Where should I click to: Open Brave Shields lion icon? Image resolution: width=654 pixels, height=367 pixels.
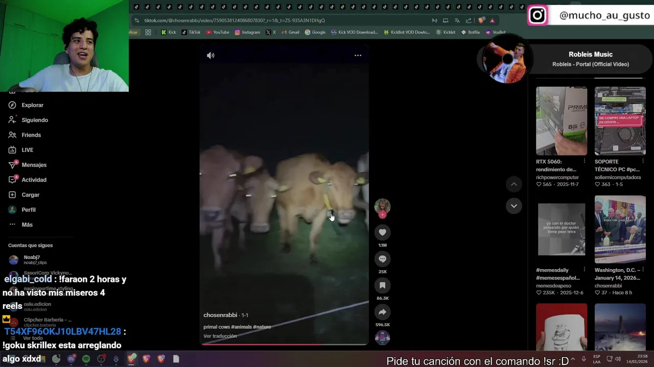click(x=481, y=20)
